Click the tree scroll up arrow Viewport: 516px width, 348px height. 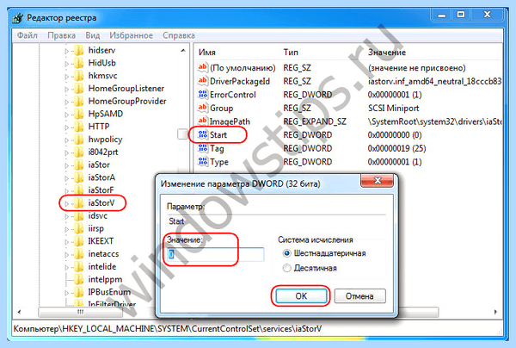point(183,51)
